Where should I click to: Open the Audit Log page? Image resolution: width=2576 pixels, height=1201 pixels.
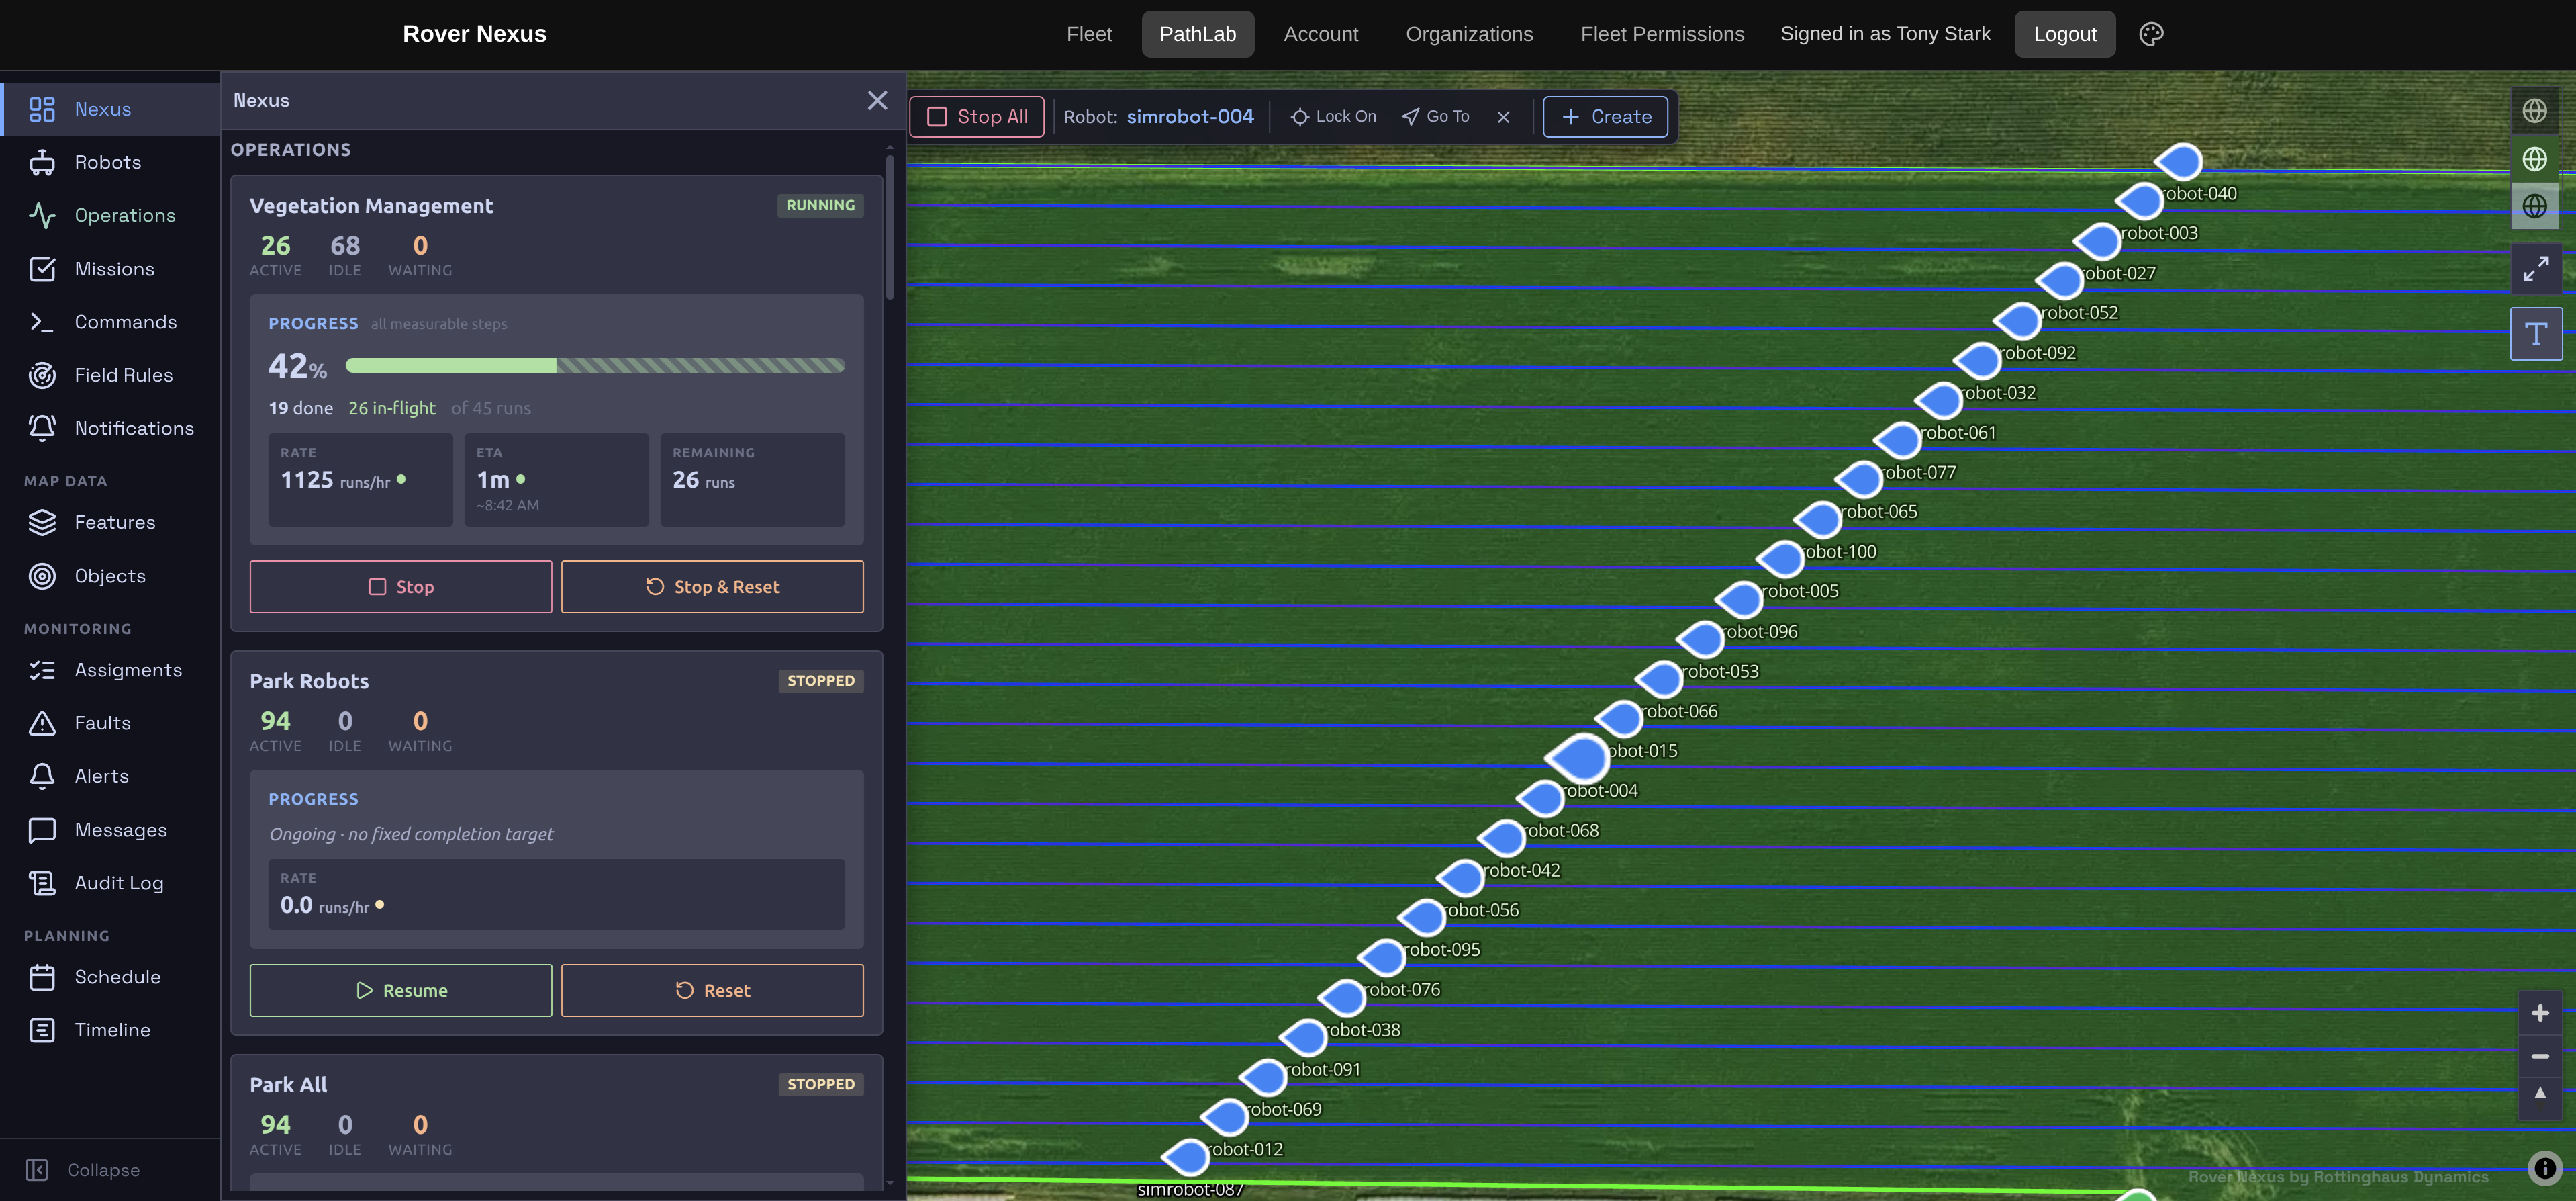(110, 883)
